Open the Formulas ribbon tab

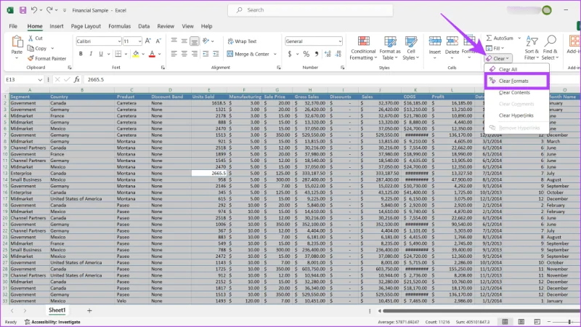[119, 26]
